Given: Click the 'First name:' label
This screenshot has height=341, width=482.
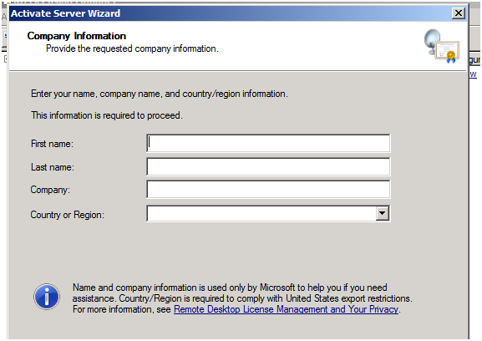Looking at the screenshot, I should pyautogui.click(x=52, y=144).
